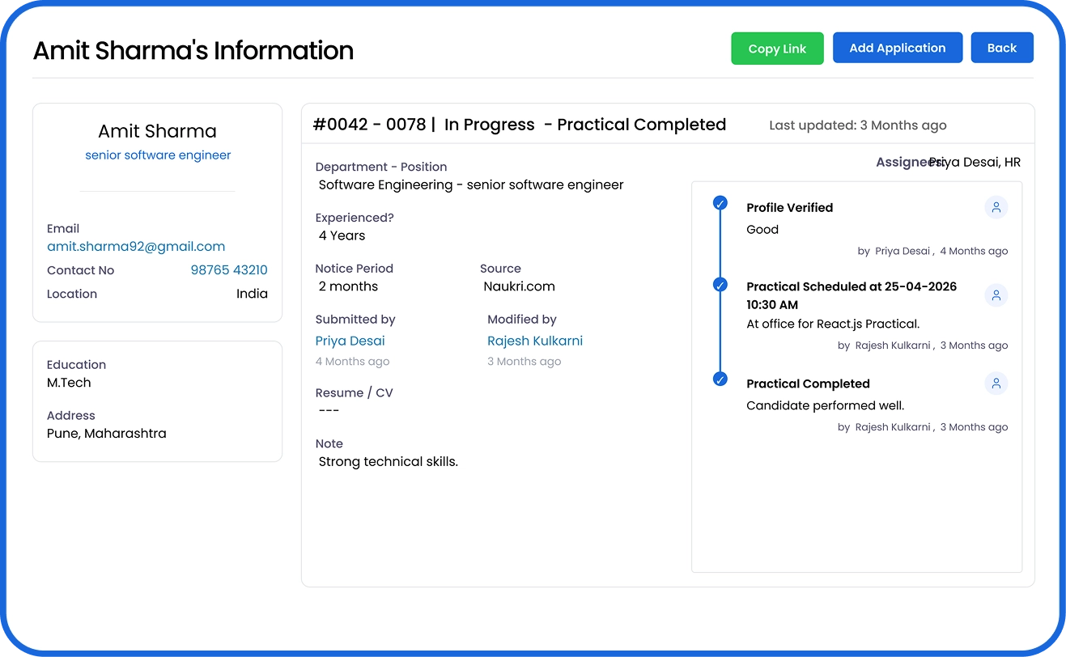Click '3 Months ago' under Modified by

coord(525,362)
